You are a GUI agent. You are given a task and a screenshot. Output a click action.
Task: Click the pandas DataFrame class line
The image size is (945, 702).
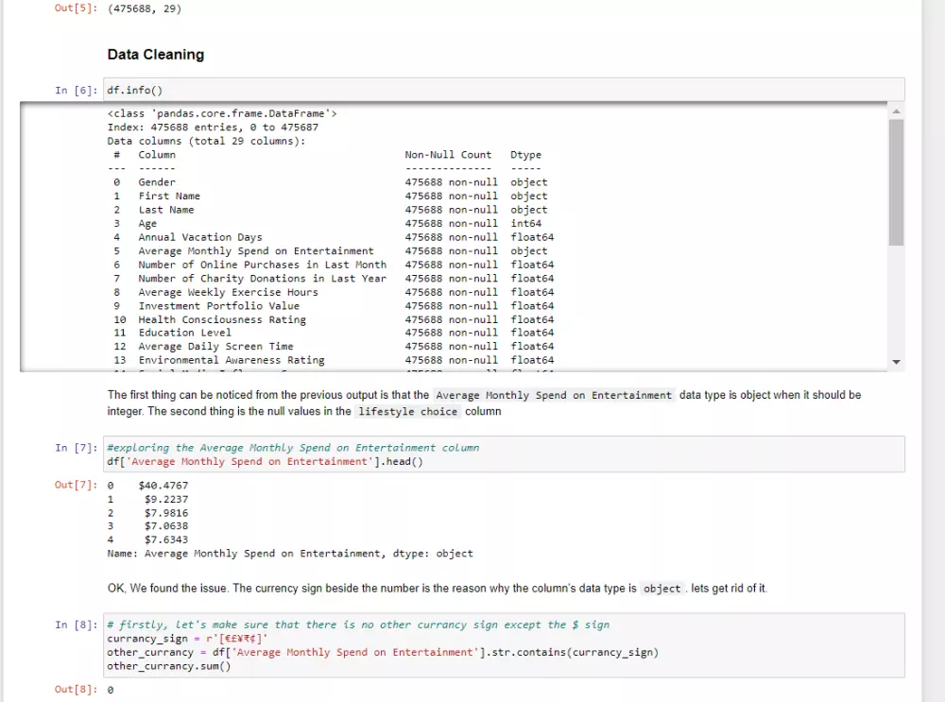[x=222, y=113]
